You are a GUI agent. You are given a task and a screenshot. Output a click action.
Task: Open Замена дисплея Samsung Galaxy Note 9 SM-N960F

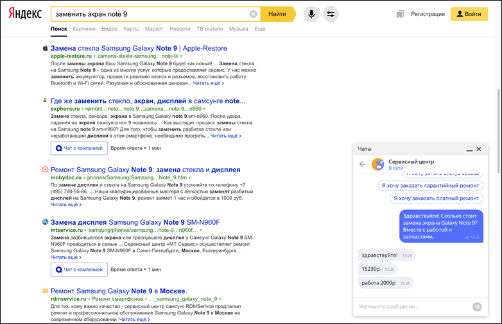[135, 222]
